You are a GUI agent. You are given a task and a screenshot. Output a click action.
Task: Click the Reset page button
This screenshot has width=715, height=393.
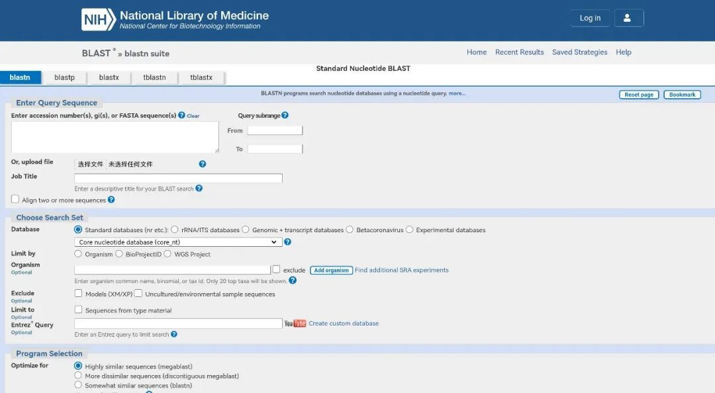click(639, 95)
